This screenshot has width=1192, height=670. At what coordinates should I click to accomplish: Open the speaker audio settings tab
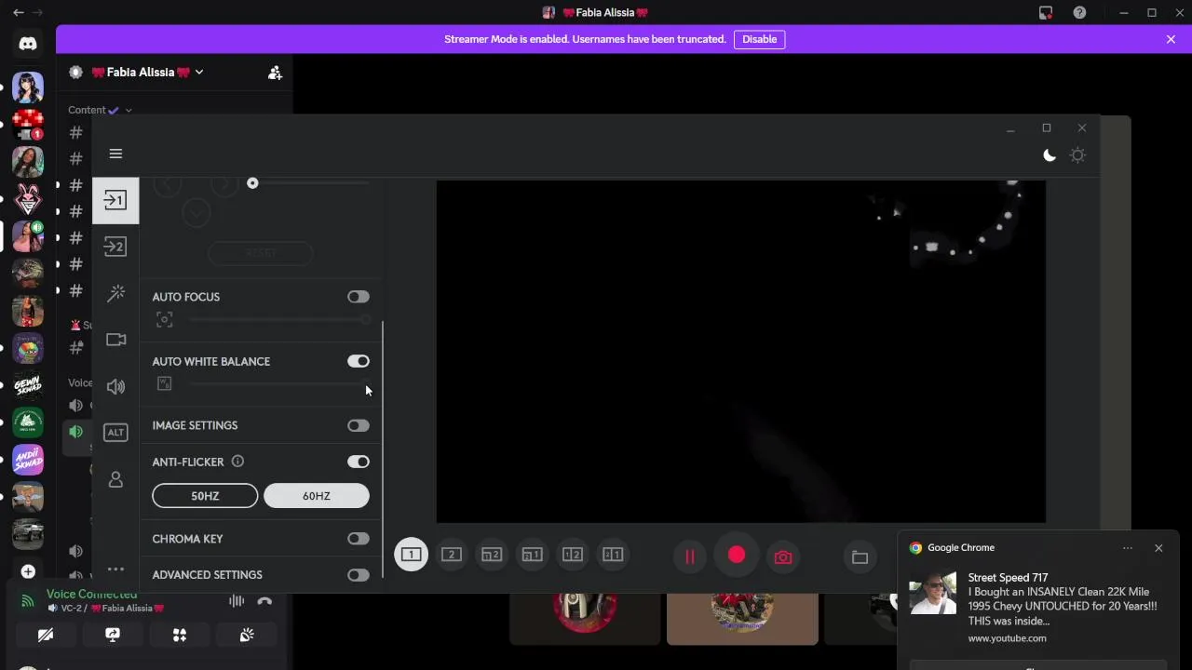point(115,386)
